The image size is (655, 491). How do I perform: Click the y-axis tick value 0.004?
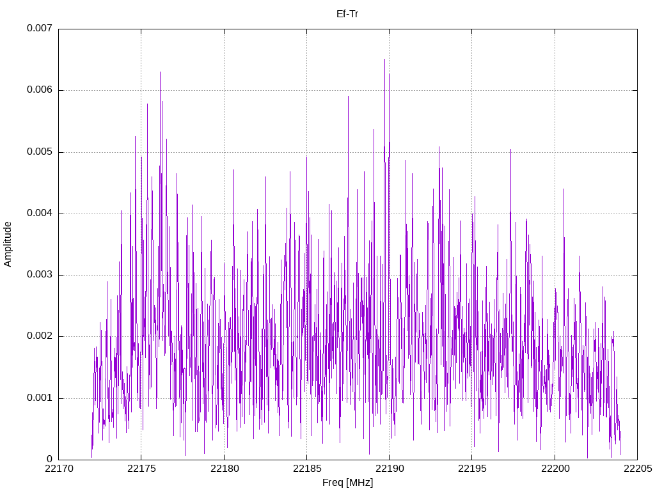point(40,214)
